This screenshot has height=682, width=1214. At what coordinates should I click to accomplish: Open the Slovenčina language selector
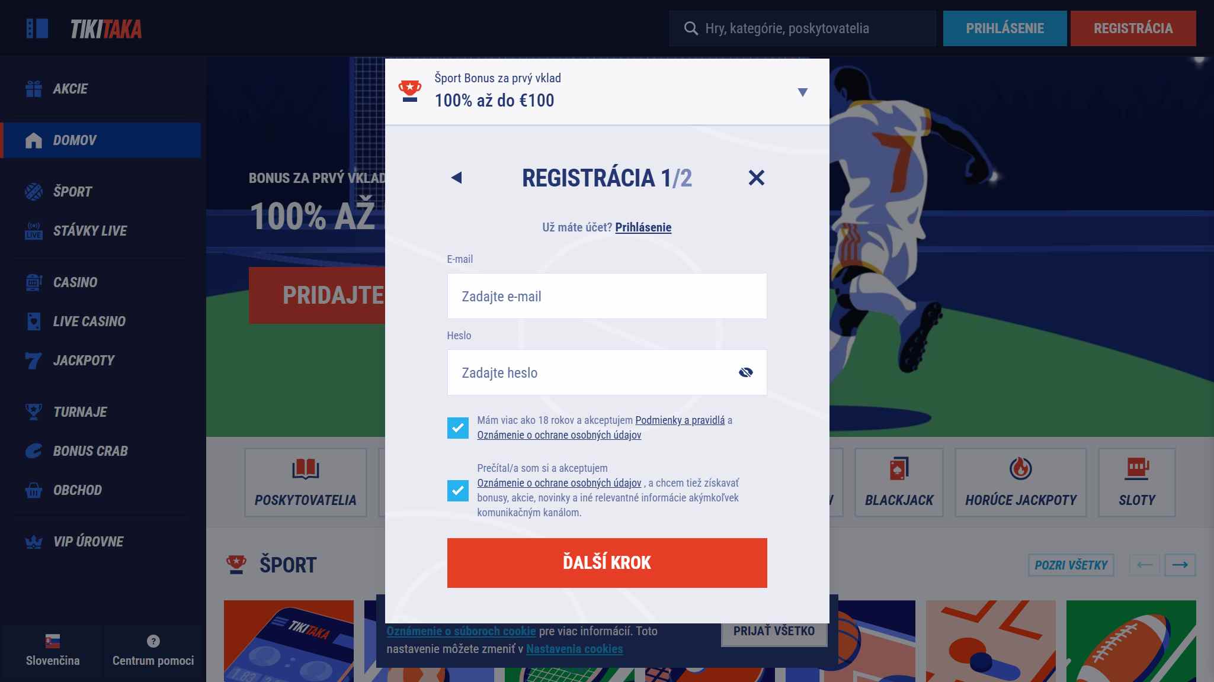53,651
